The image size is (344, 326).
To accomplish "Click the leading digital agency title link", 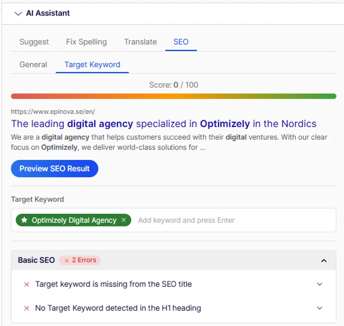I will tap(164, 124).
